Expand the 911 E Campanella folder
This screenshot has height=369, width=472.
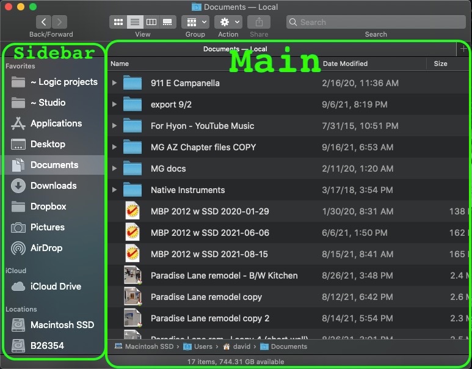tap(114, 83)
